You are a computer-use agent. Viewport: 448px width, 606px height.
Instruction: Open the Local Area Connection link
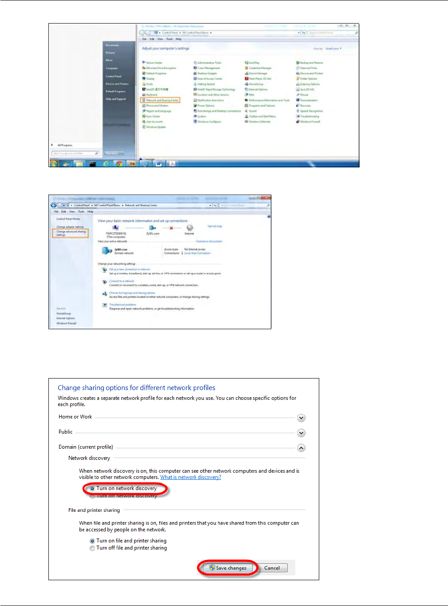tap(197, 253)
